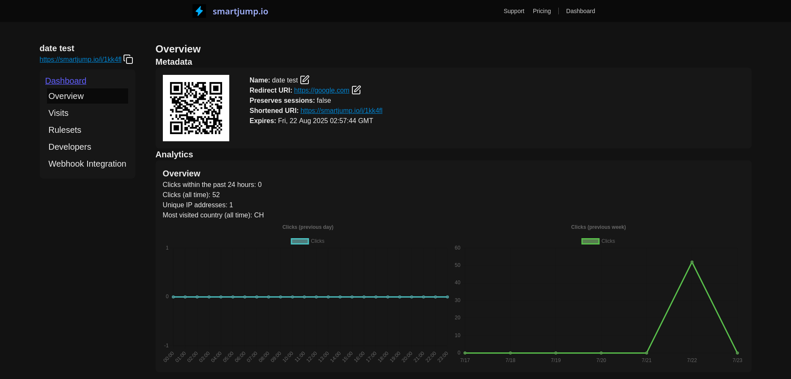Open Webhook Integration in the sidebar
The image size is (791, 379).
pyautogui.click(x=88, y=164)
